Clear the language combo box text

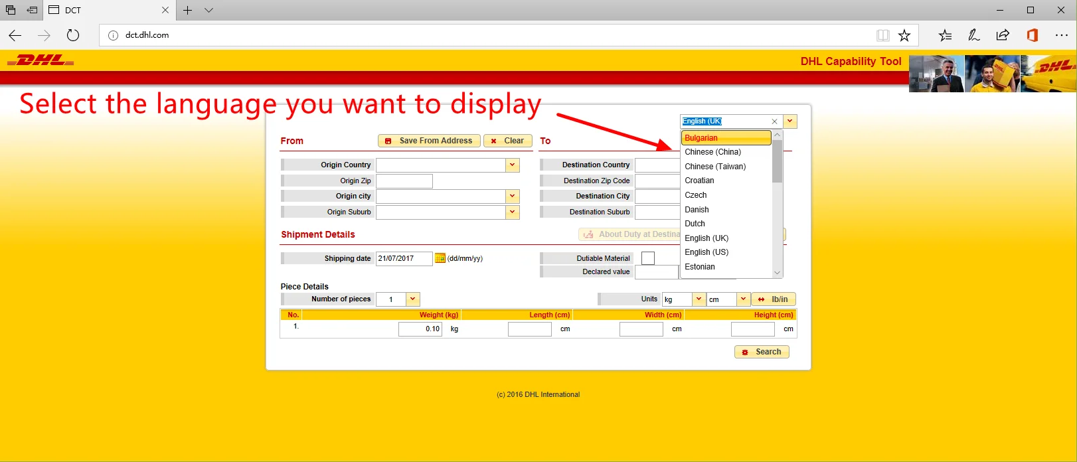pos(774,121)
